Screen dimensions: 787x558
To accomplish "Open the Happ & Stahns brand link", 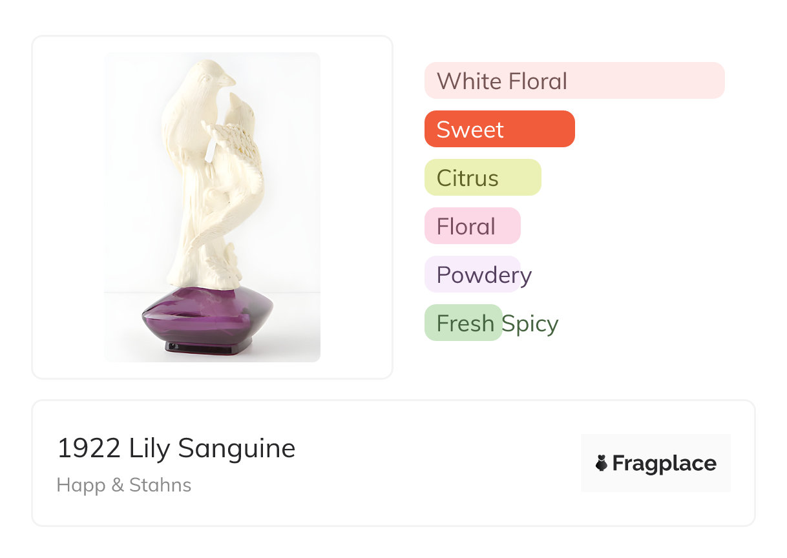I will [124, 485].
